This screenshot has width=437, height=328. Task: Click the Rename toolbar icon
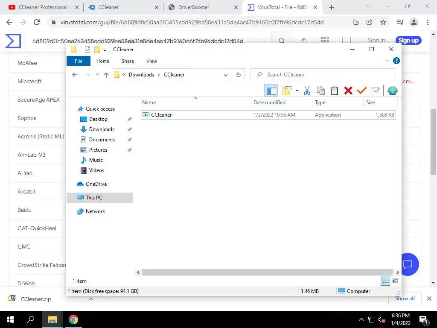tap(376, 91)
